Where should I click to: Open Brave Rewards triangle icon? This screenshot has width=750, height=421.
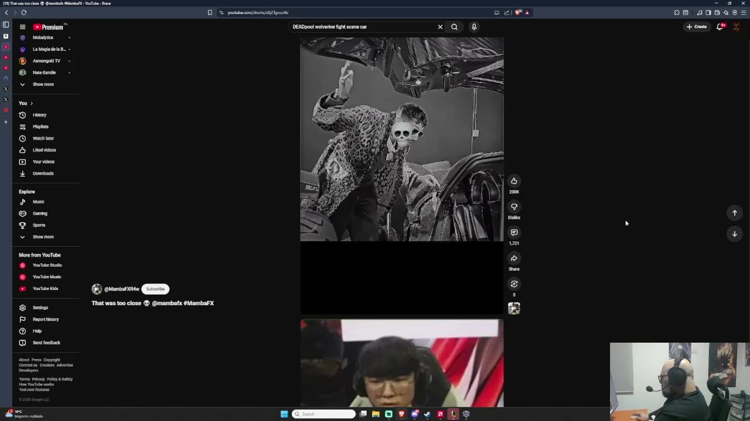pyautogui.click(x=527, y=12)
